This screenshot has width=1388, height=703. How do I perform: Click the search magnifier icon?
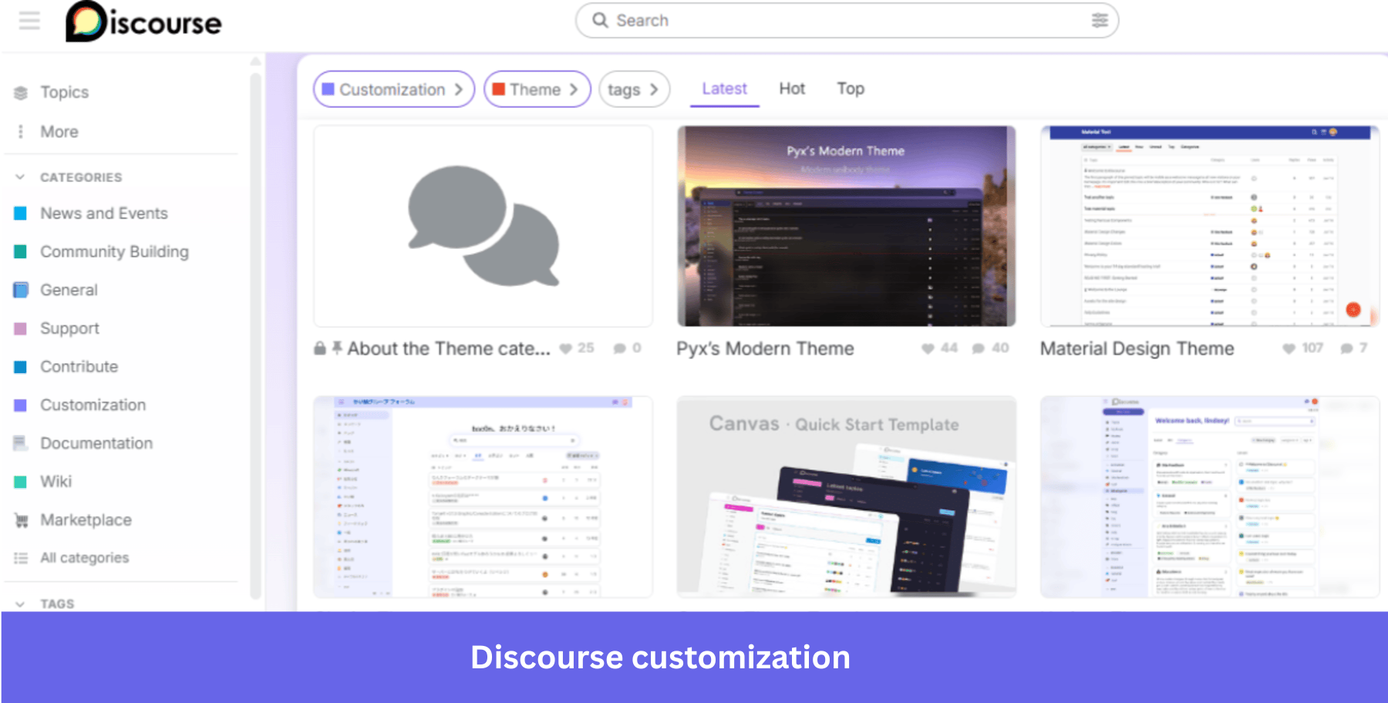(x=601, y=20)
